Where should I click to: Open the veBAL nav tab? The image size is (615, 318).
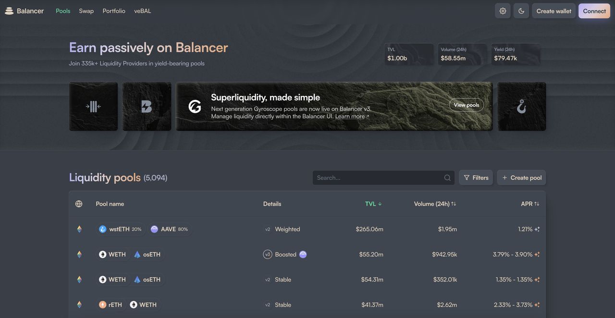143,11
